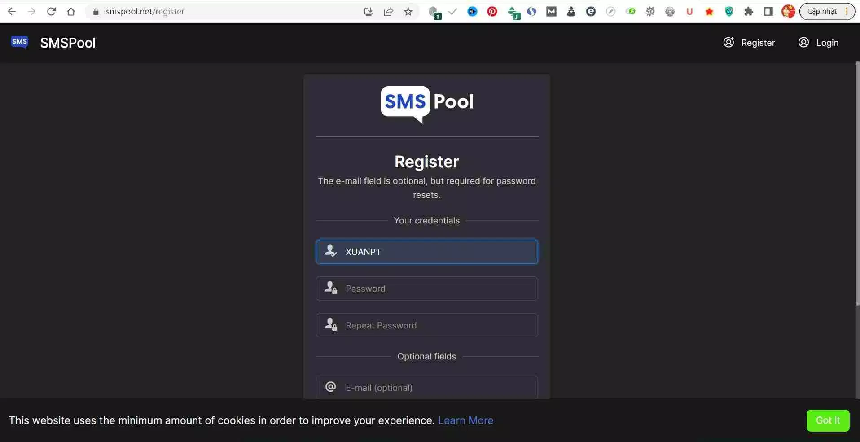
Task: Click the lock-user icon in the Password field
Action: click(331, 288)
